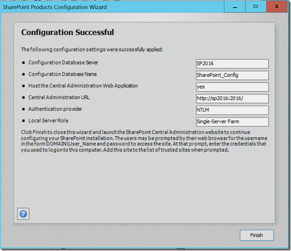
Task: Open the blue help question mark icon
Action: [23, 214]
